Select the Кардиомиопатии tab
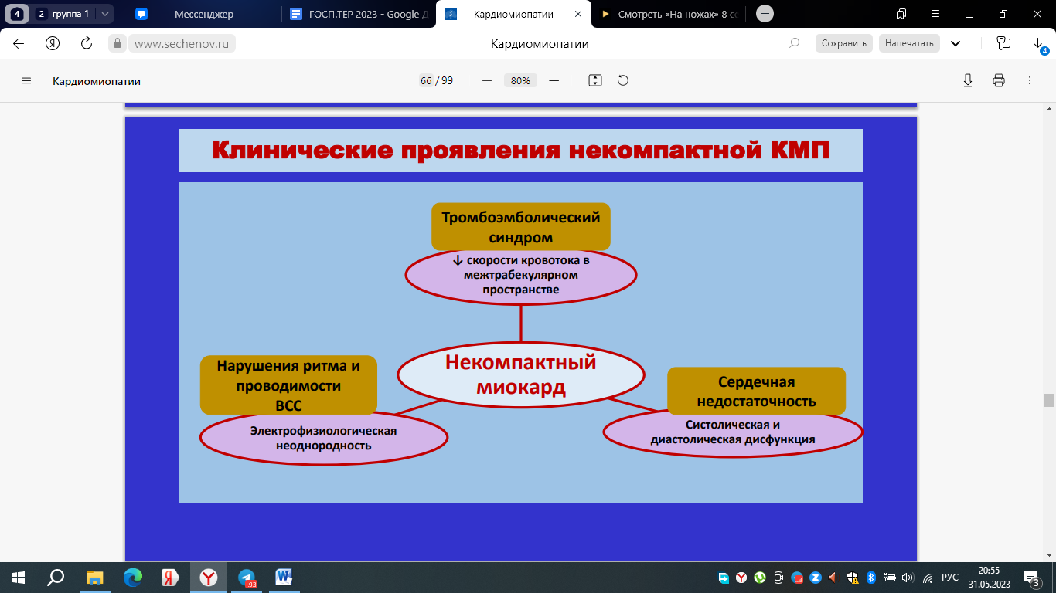 pos(513,14)
